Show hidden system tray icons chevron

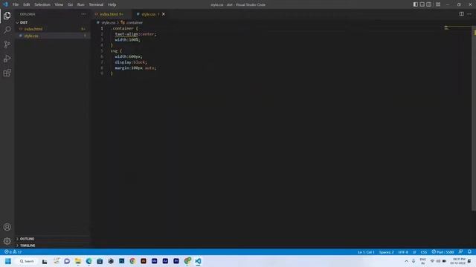(x=407, y=261)
